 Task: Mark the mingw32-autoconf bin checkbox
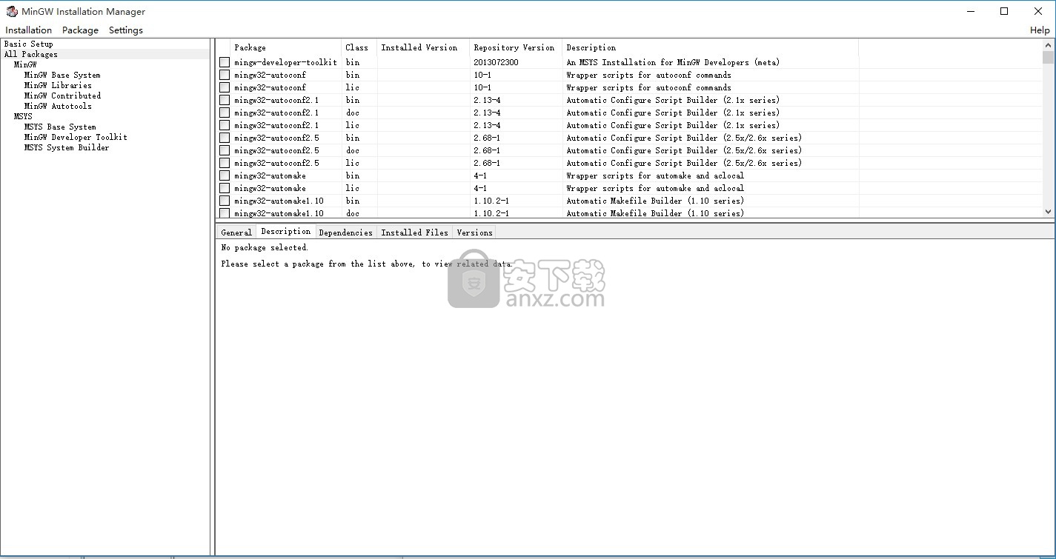[x=225, y=75]
